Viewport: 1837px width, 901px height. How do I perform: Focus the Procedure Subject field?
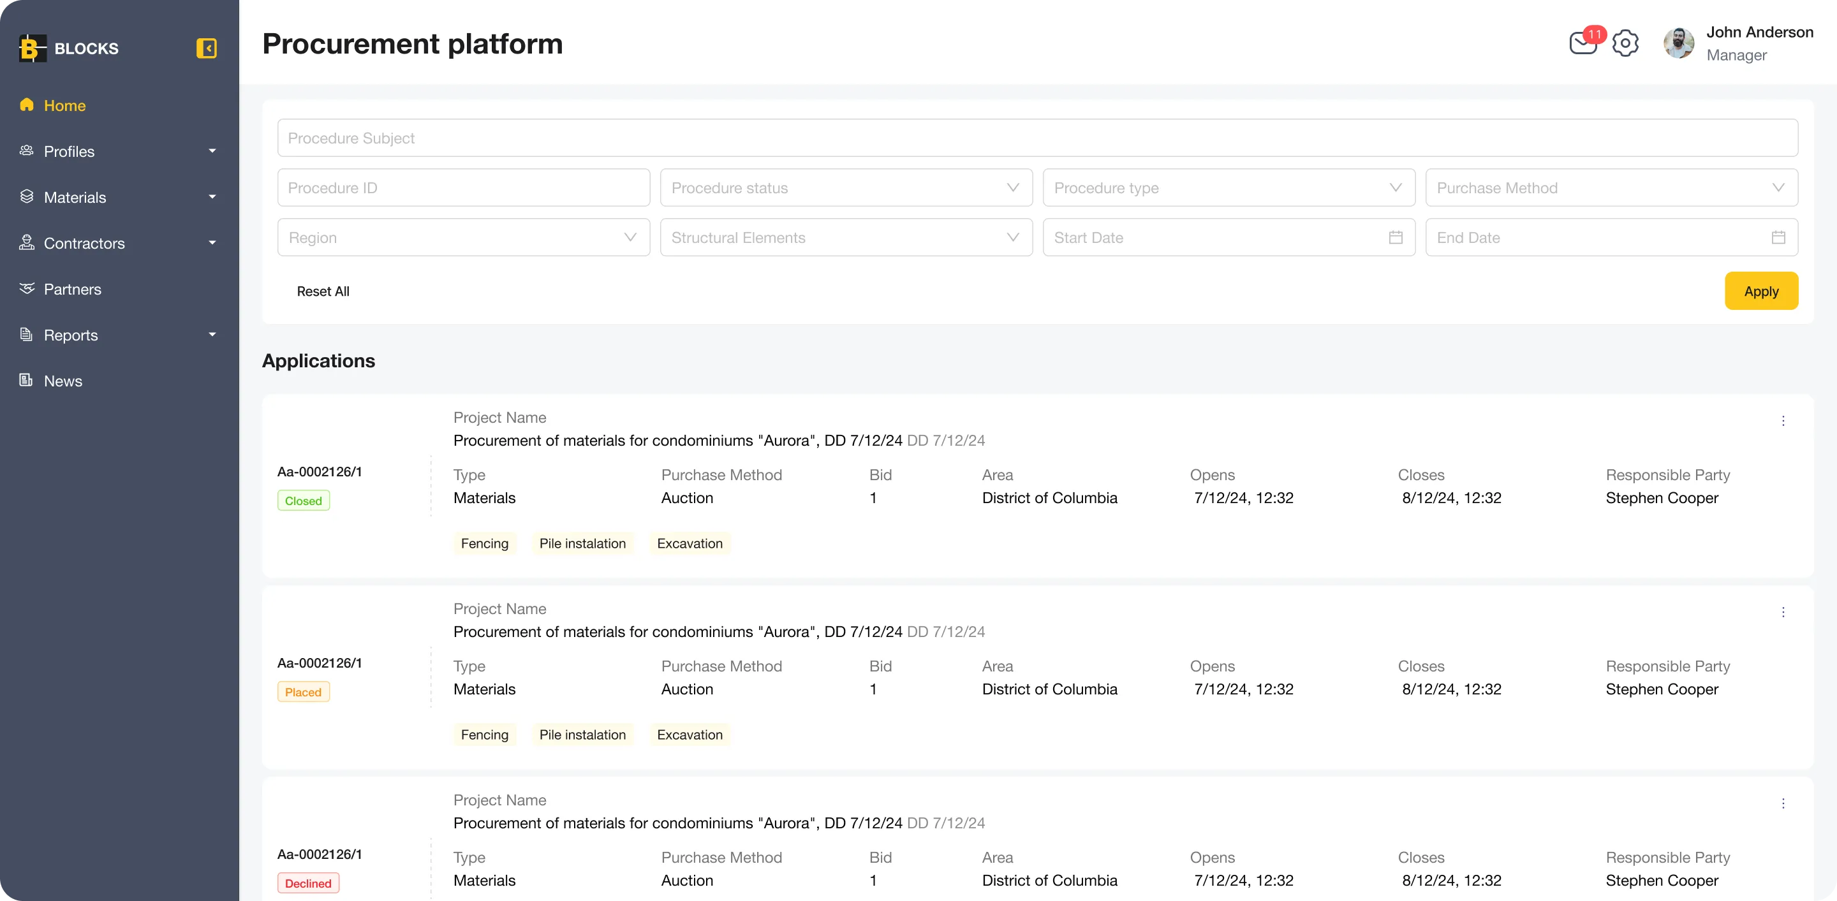(x=1038, y=138)
